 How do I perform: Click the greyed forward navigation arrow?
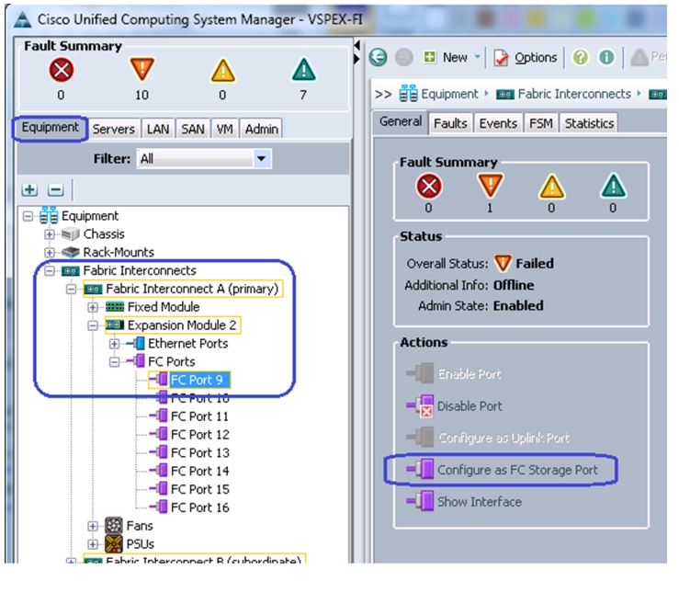coord(404,57)
